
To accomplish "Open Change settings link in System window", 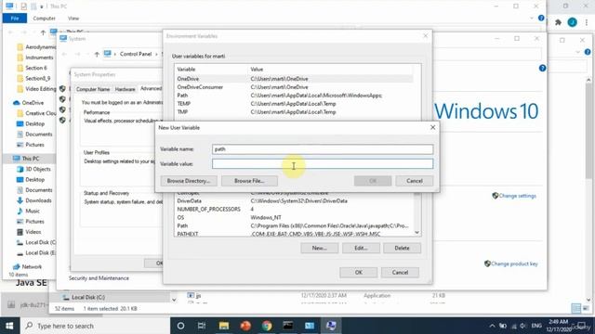I will tap(517, 196).
